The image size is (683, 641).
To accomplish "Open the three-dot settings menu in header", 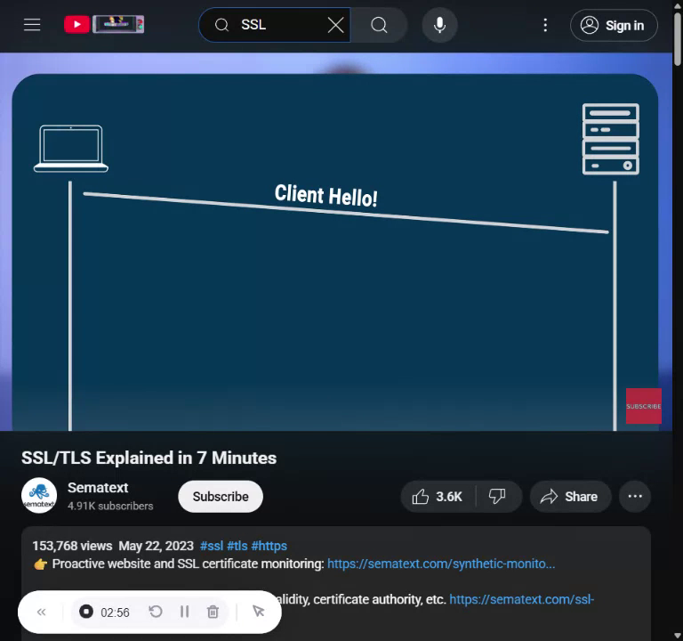I will tap(545, 25).
